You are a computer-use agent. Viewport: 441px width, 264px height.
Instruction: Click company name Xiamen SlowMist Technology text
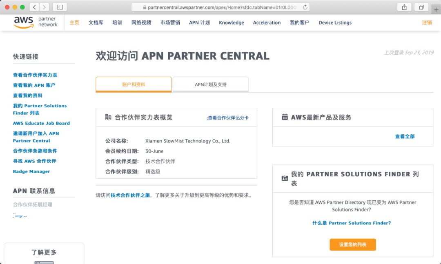click(188, 141)
